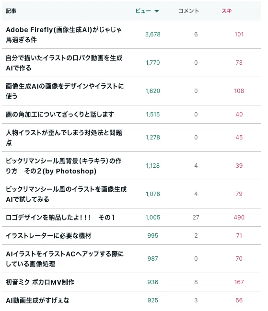Click the 3,678 view count
This screenshot has height=311, width=268.
[x=153, y=35]
